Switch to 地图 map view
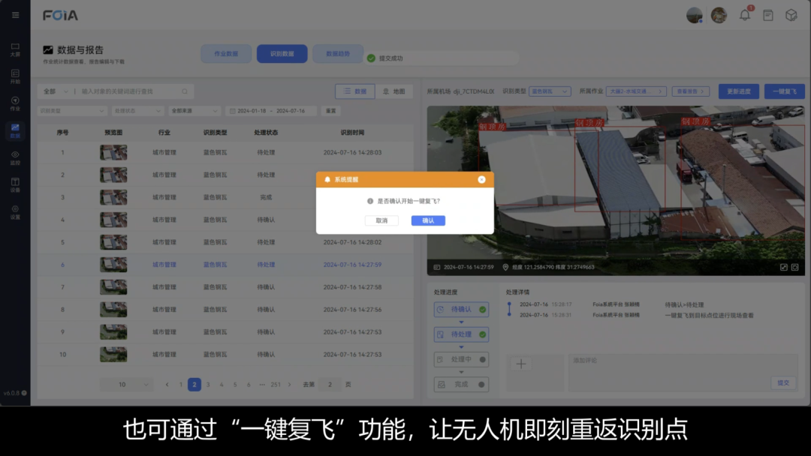 point(393,91)
